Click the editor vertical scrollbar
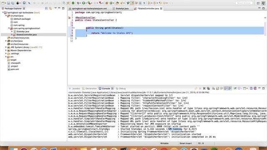Screen dimensions: 267x150 click(265, 29)
